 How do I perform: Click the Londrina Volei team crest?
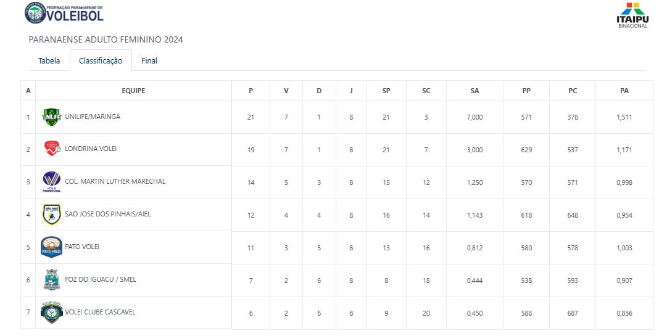51,149
